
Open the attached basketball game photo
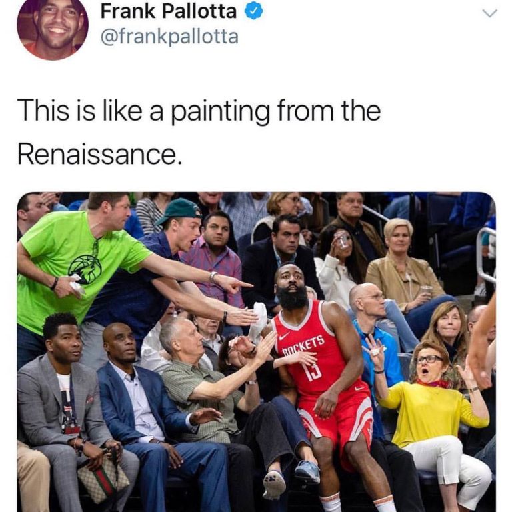pos(256,352)
